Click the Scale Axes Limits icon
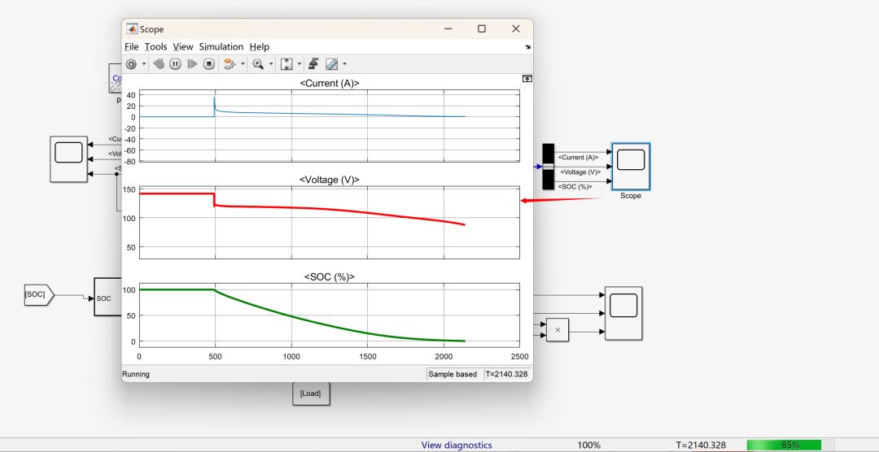Image resolution: width=879 pixels, height=452 pixels. [286, 63]
